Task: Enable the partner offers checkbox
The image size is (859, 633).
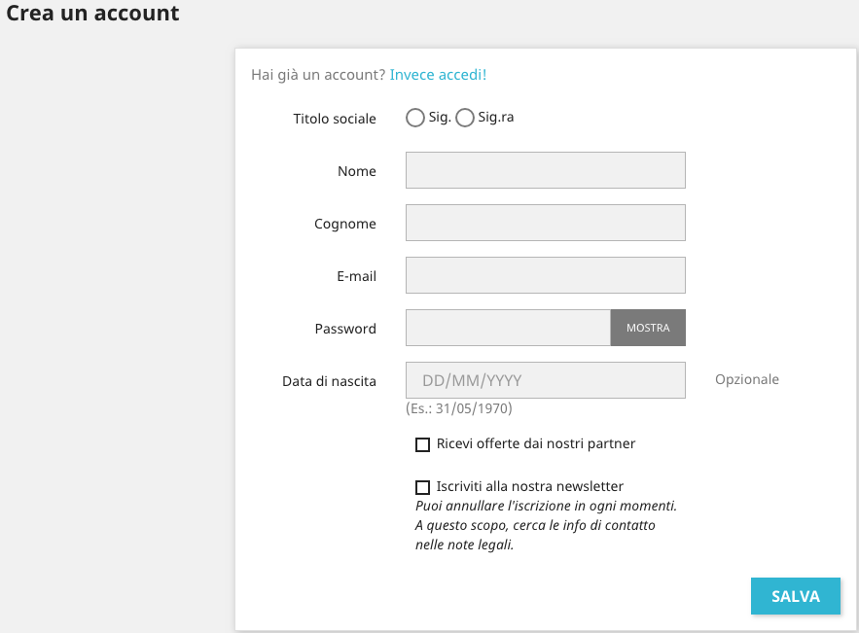Action: (x=422, y=445)
